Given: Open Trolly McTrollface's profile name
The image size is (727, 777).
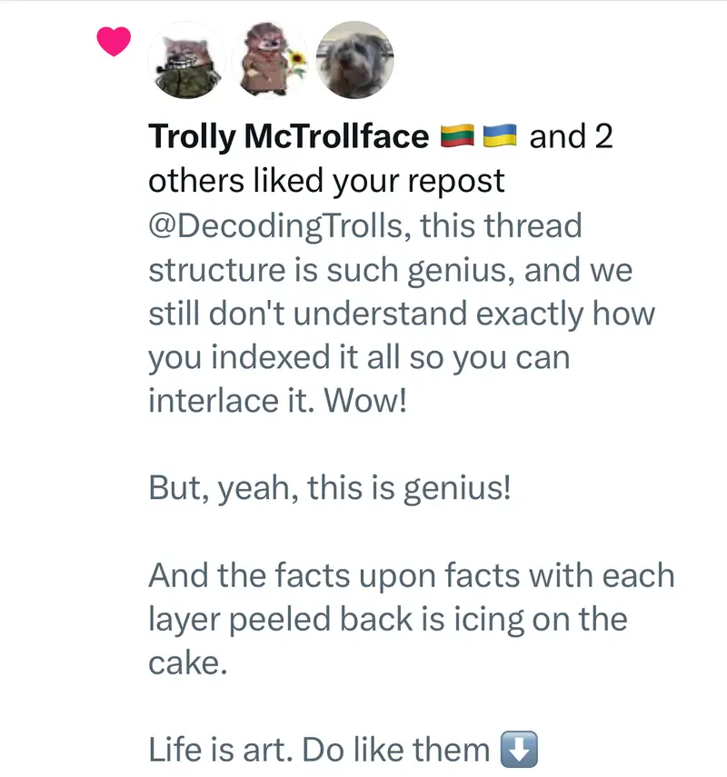Looking at the screenshot, I should point(288,136).
